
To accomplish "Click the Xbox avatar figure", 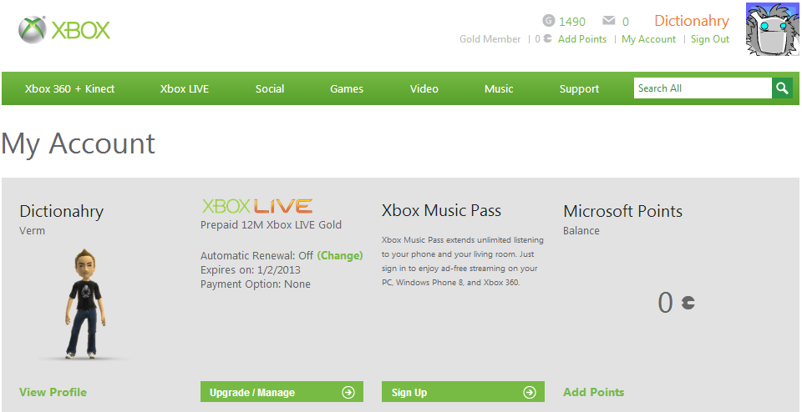I will tap(85, 304).
